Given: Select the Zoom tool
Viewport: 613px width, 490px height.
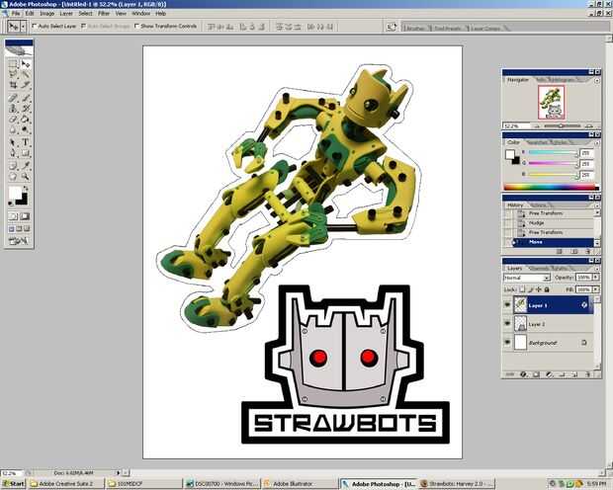Looking at the screenshot, I should click(x=26, y=176).
